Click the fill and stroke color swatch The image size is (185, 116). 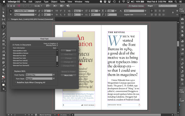(3, 77)
